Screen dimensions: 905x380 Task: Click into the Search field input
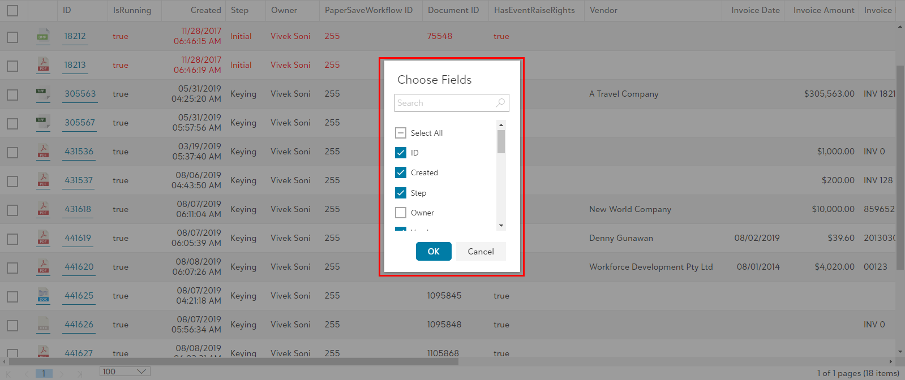(444, 103)
